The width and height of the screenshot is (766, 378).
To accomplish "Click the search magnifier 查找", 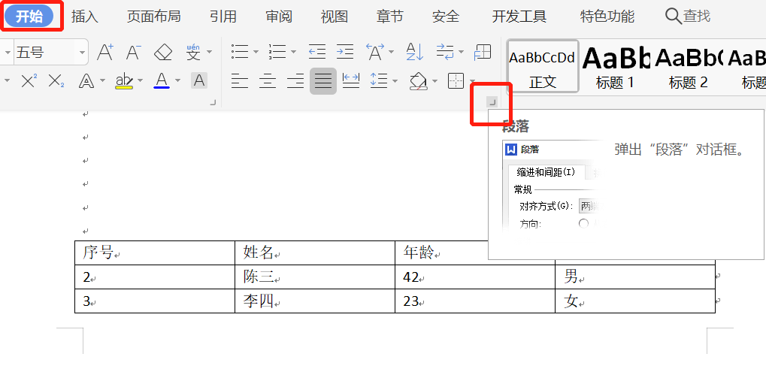I will tap(688, 16).
